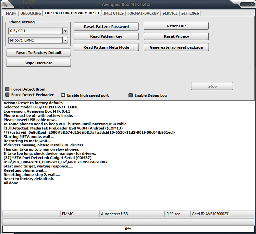Click the Read Pattern key button
The width and height of the screenshot is (256, 234).
point(106,36)
